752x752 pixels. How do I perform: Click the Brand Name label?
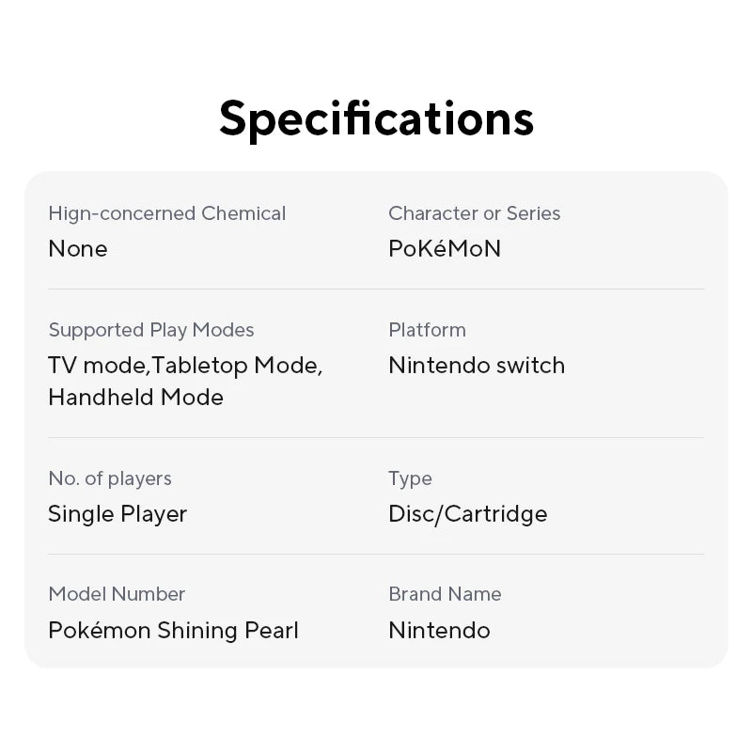(x=445, y=594)
